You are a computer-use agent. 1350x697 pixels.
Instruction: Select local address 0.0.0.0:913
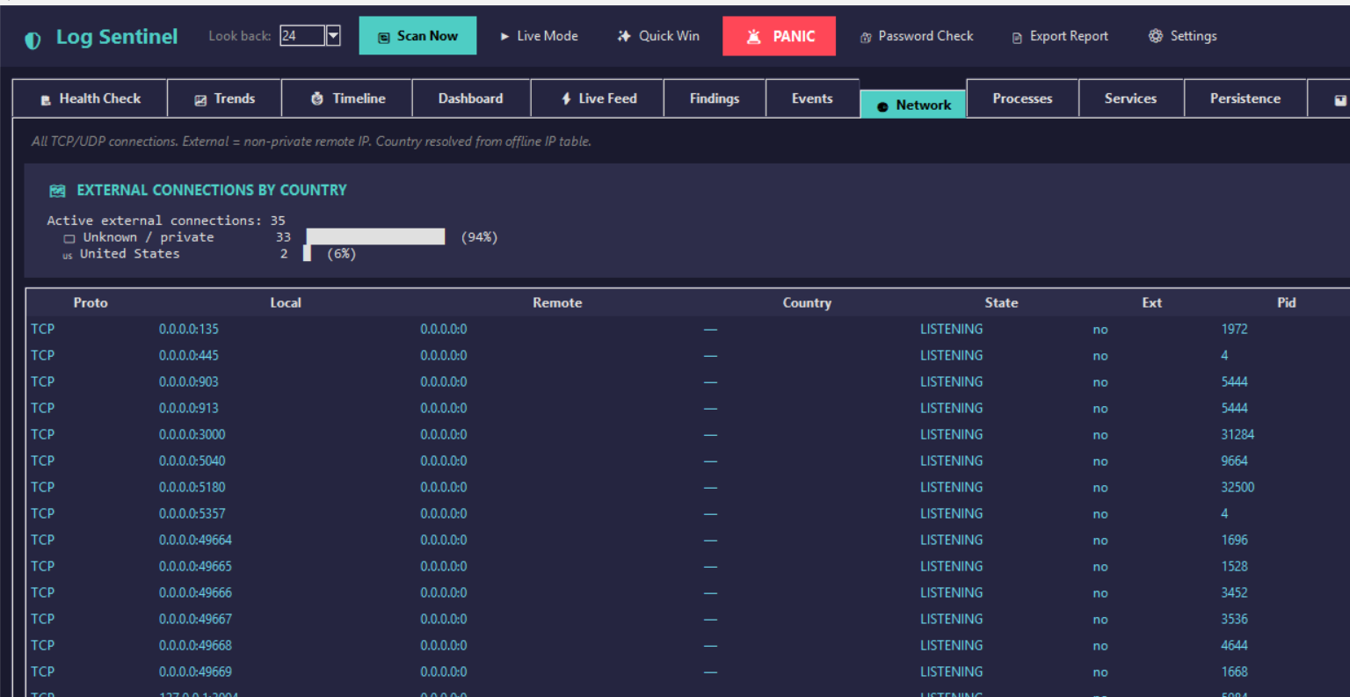pyautogui.click(x=189, y=408)
